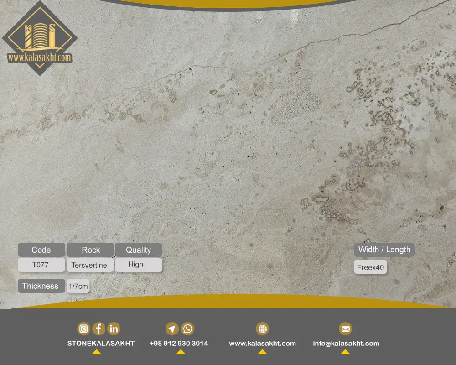Click the yellow triangle under the email address
Screen dimensions: 456x365
click(x=345, y=352)
